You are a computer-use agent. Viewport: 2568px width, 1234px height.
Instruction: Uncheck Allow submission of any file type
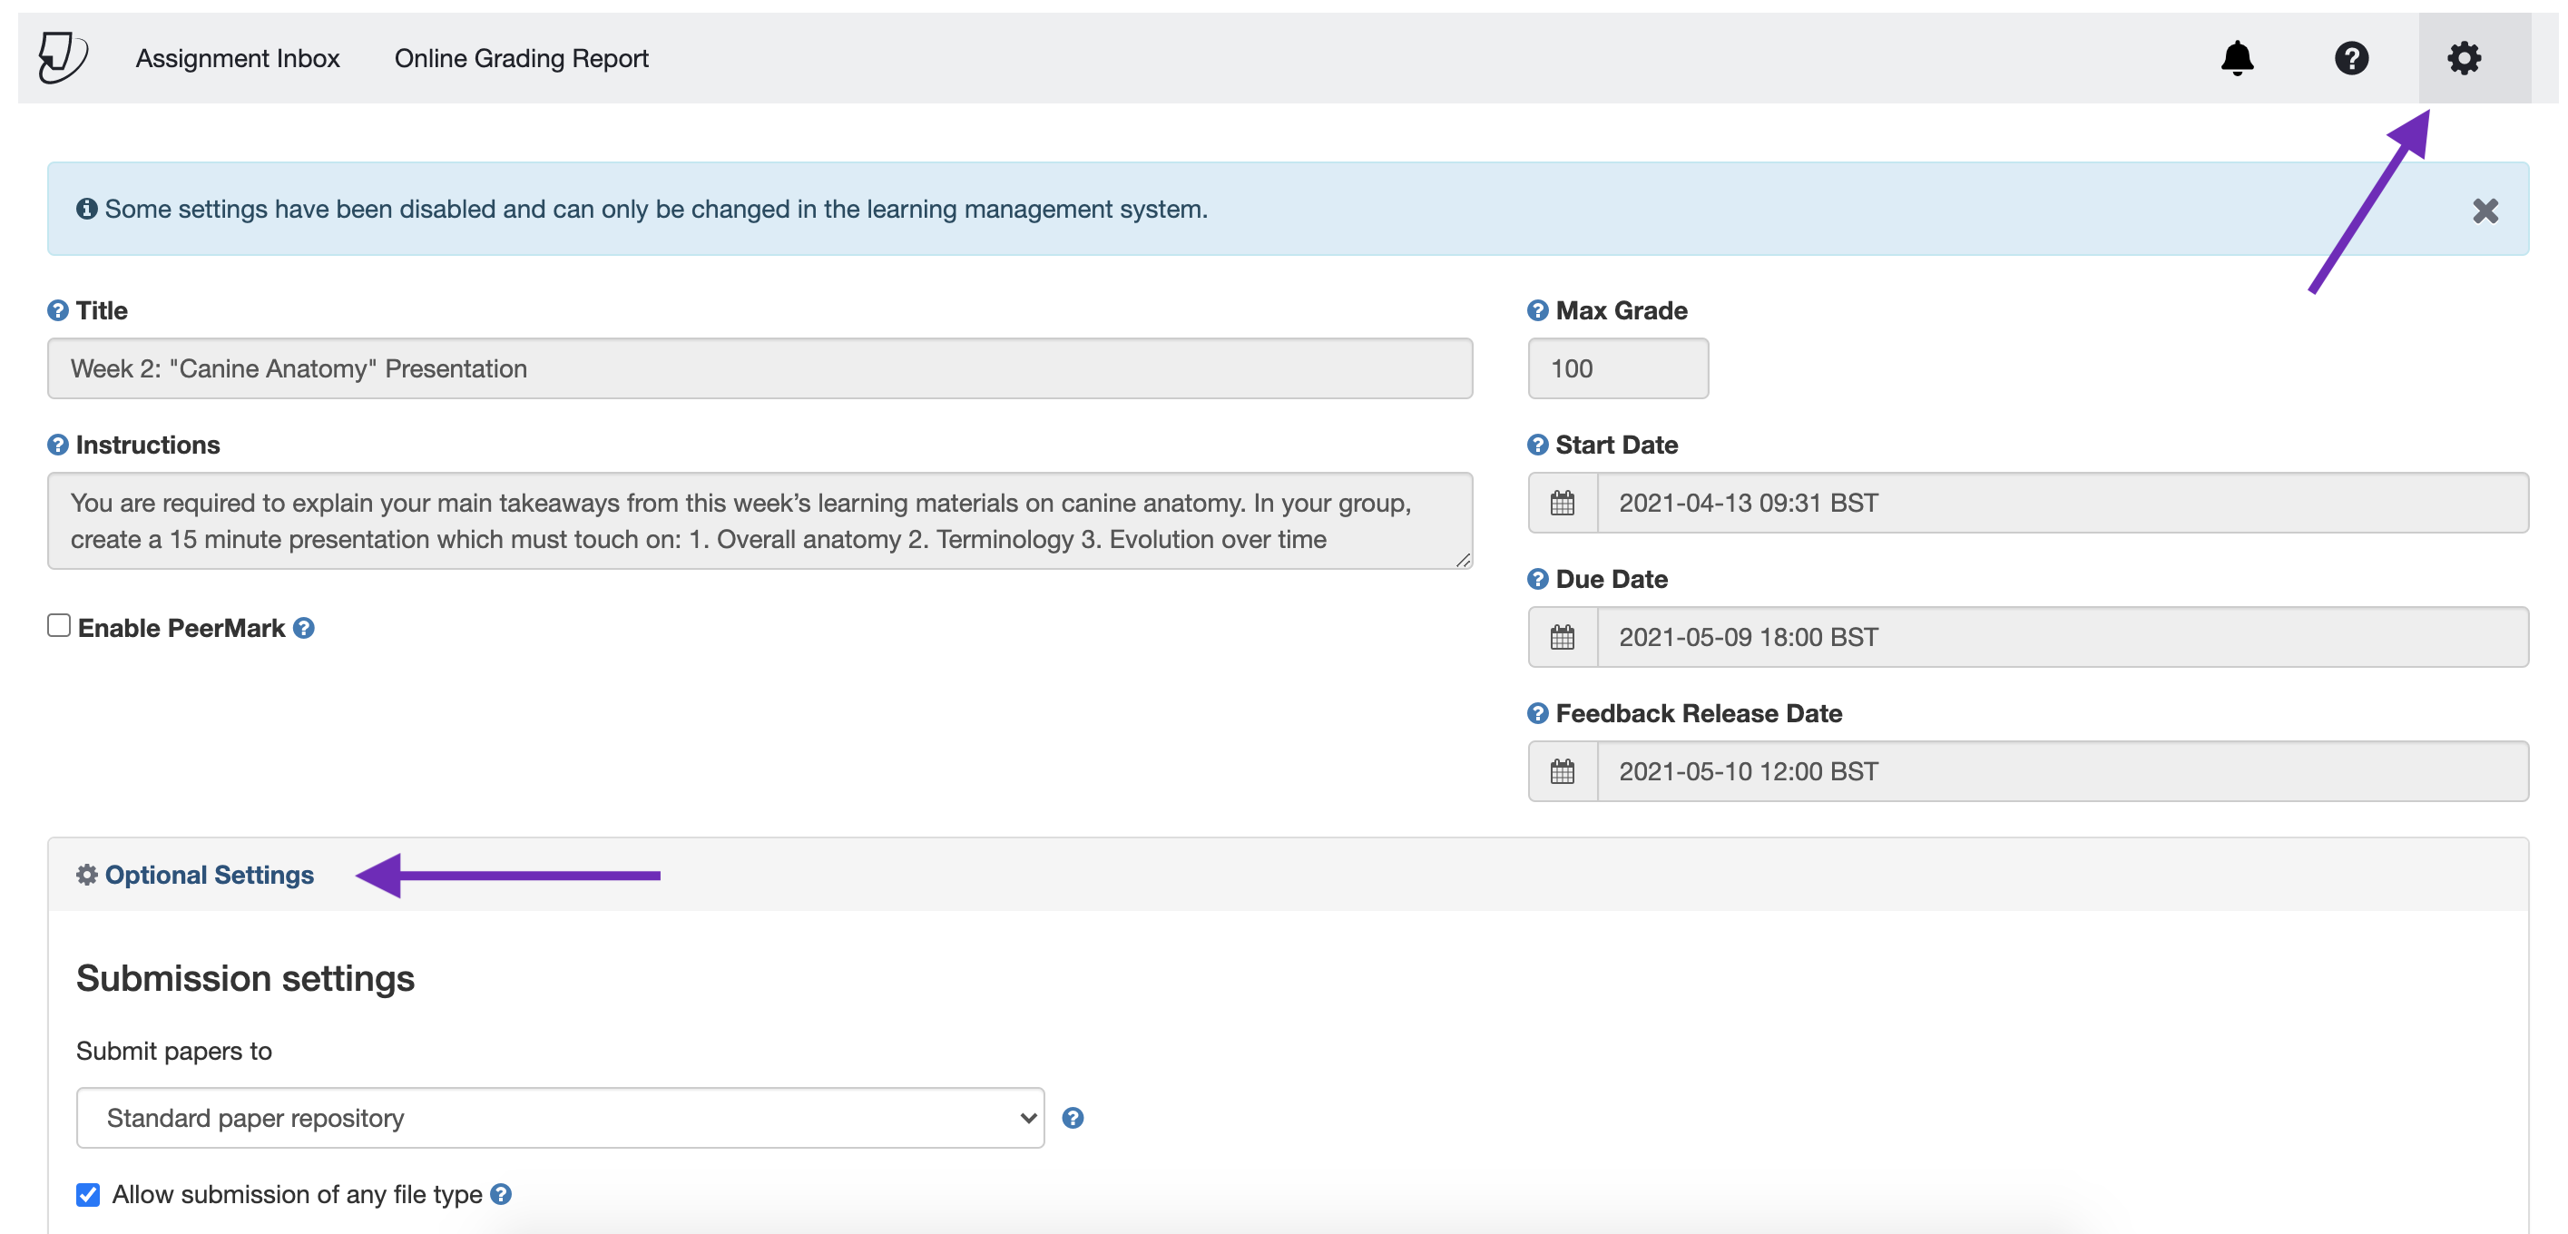coord(88,1194)
